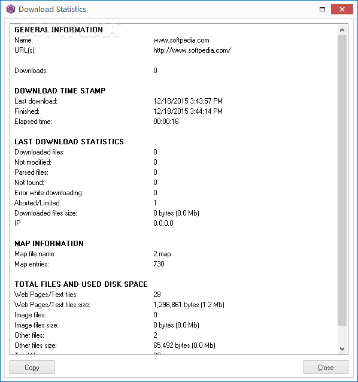Click the Not modified label

coord(33,162)
